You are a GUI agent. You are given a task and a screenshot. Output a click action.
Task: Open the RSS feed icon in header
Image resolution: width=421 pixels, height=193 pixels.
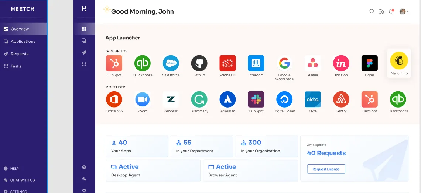click(381, 11)
